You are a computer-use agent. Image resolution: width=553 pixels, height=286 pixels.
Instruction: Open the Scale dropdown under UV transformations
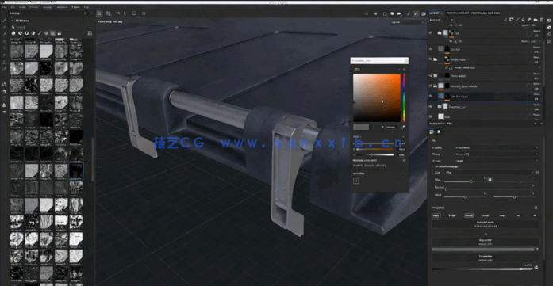(x=490, y=172)
